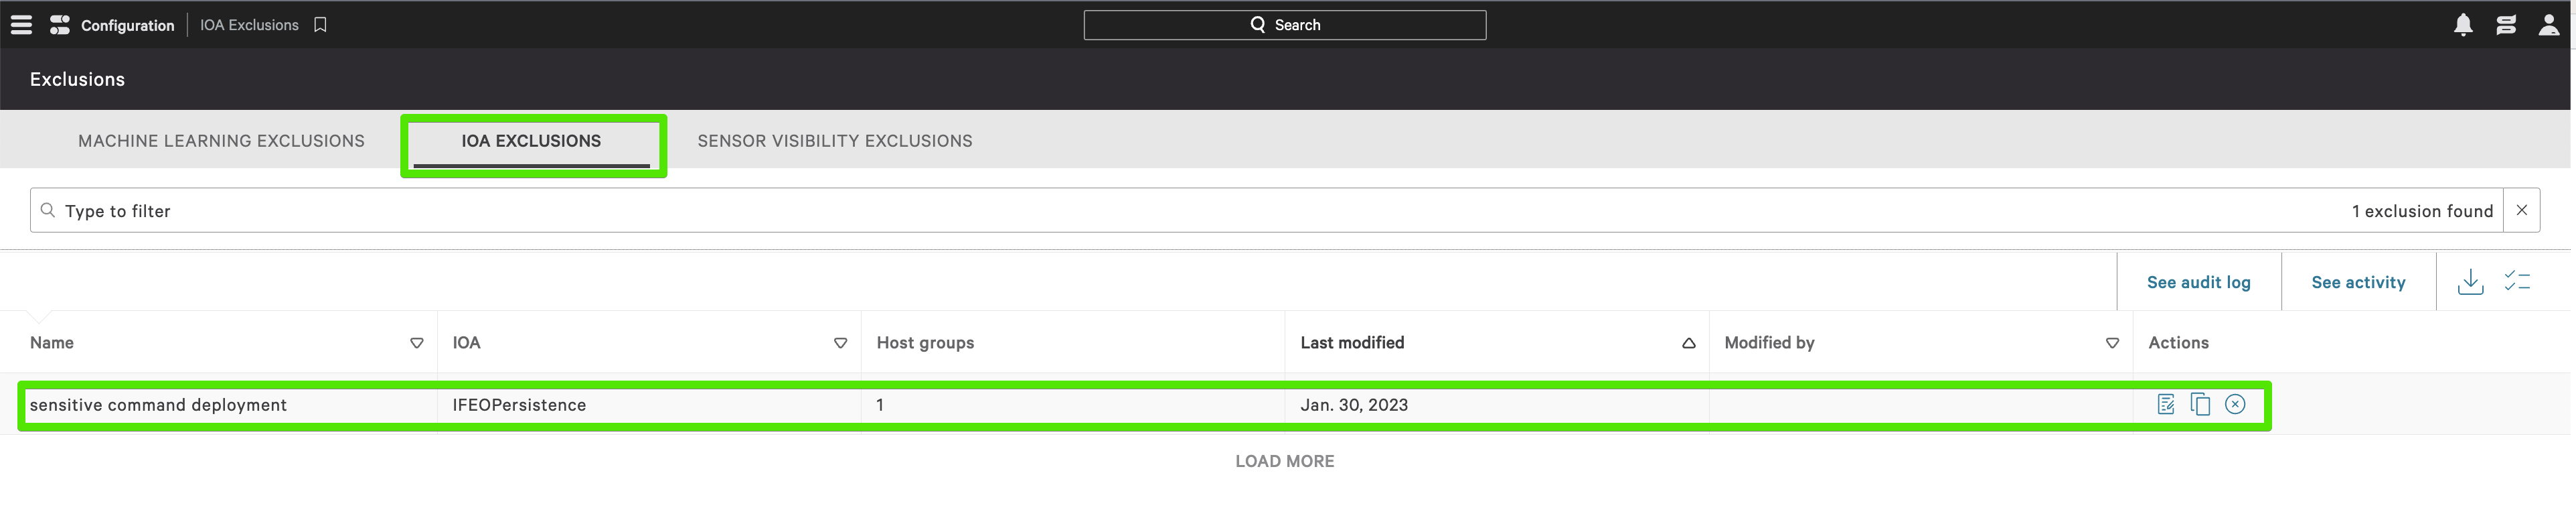Click the Configuration breadcrumb
Viewport: 2576px width, 528px height.
coord(127,25)
